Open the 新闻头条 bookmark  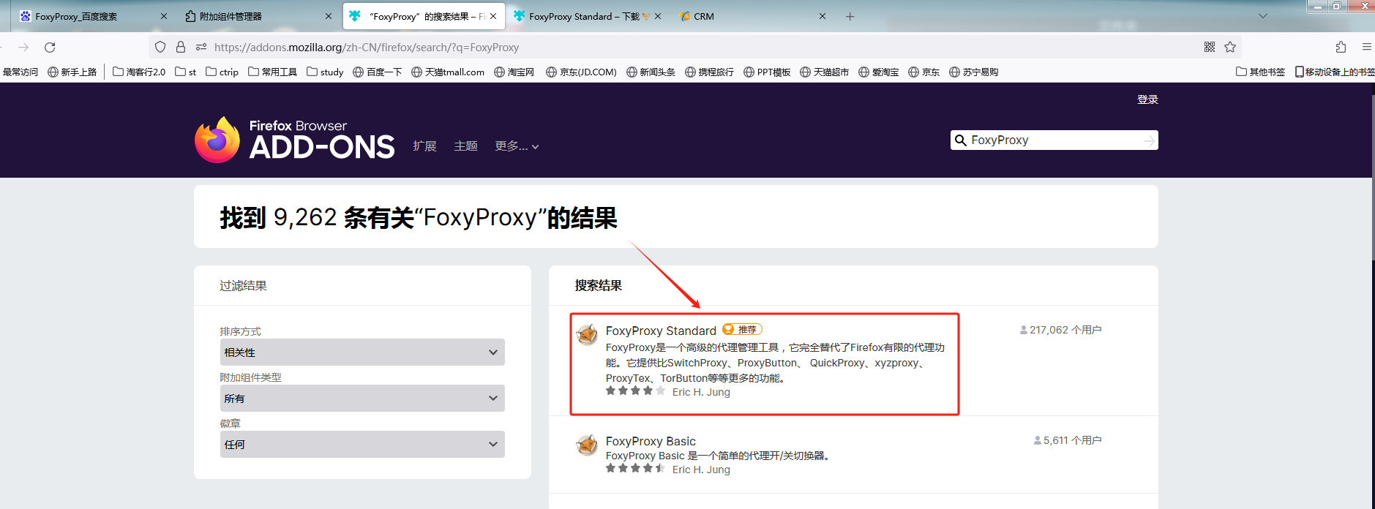(651, 72)
